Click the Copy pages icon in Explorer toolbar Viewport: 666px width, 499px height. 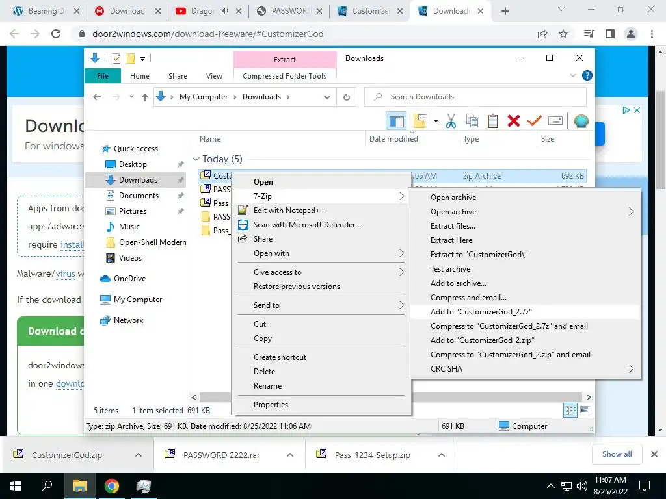pyautogui.click(x=472, y=122)
